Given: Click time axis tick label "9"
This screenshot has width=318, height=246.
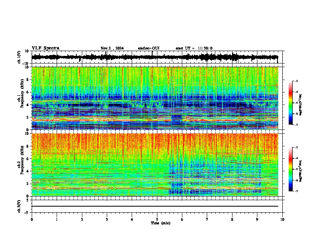Looking at the screenshot, I should 257,219.
